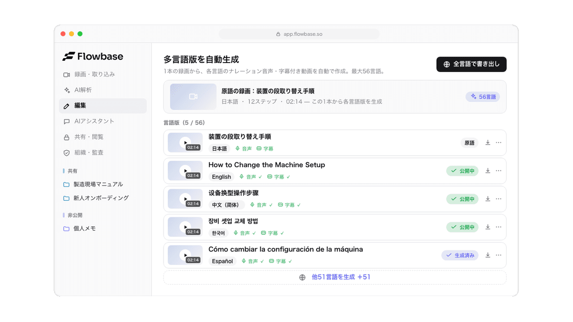Download the English version
573x322 pixels.
click(x=488, y=171)
